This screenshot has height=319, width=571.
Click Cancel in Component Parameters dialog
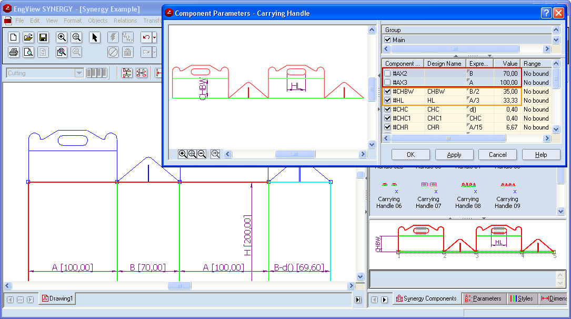click(x=497, y=155)
